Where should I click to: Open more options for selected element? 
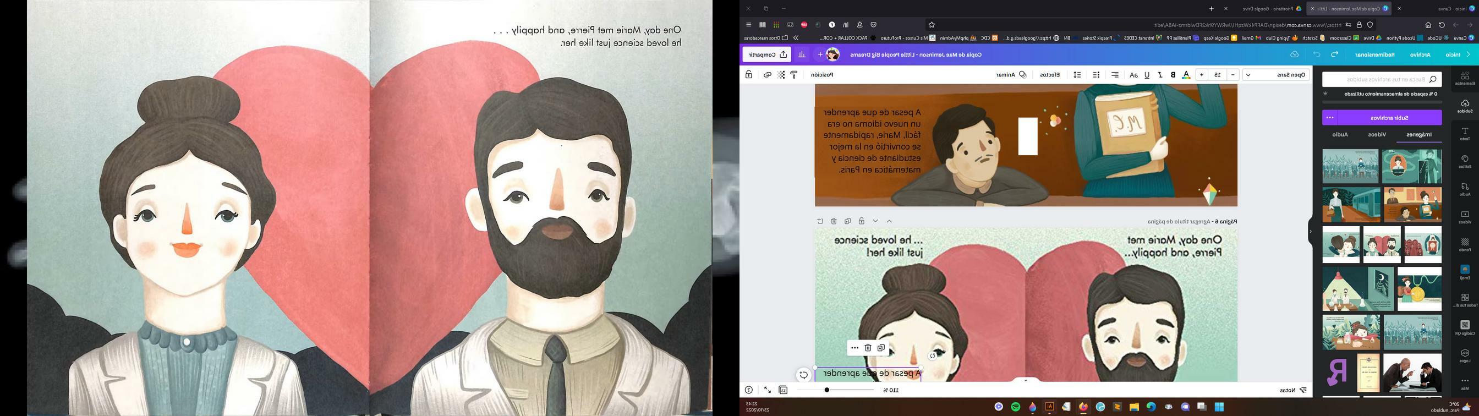pyautogui.click(x=854, y=348)
